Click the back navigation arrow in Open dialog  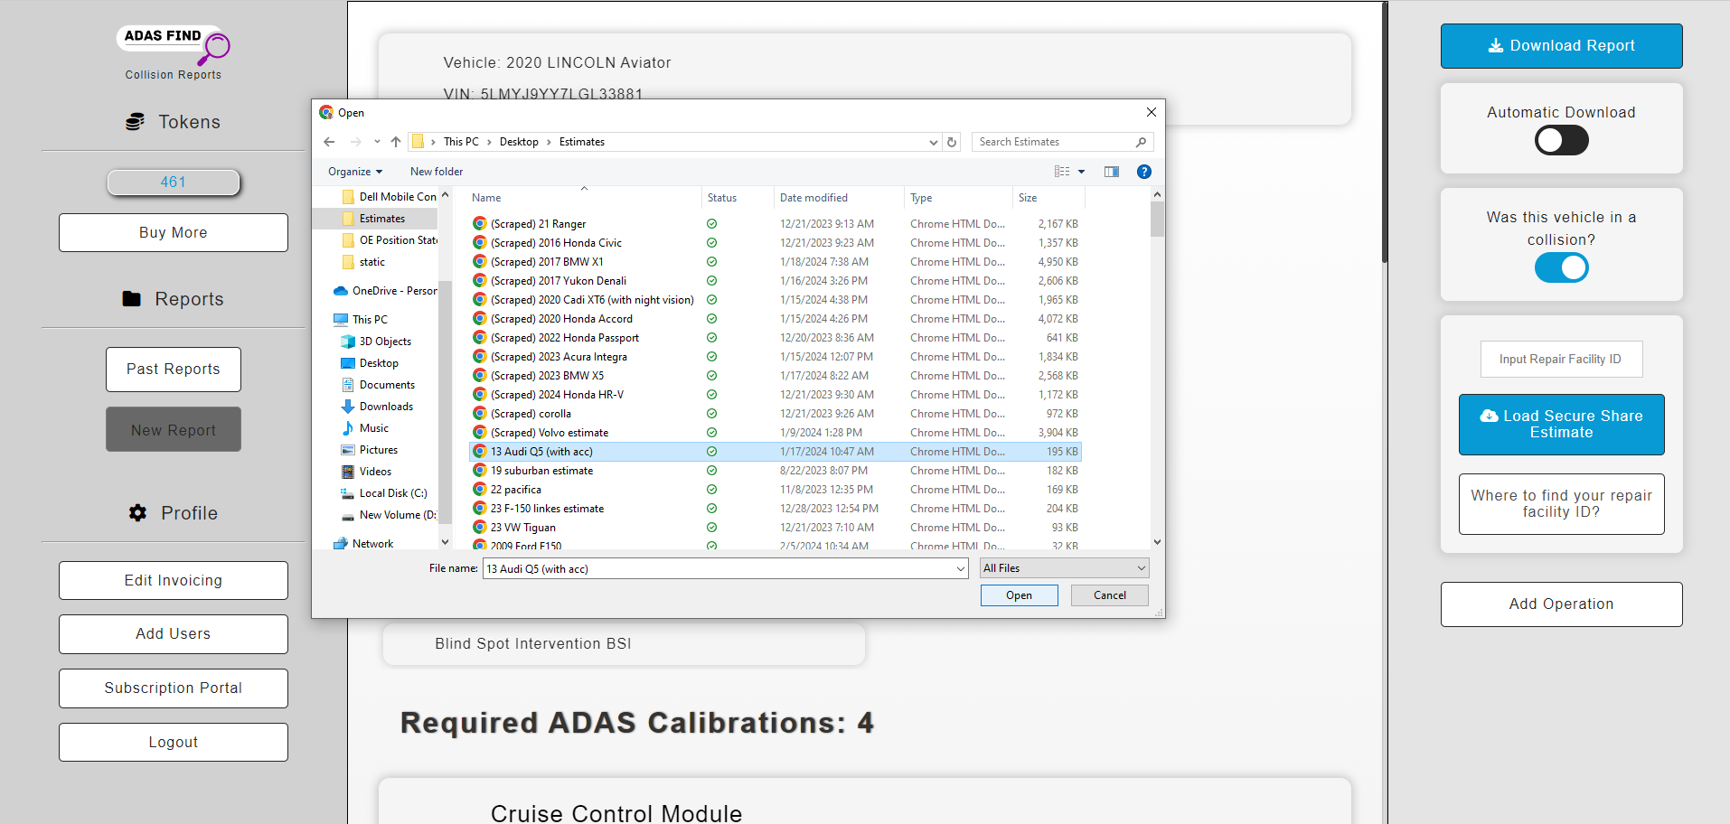(x=329, y=142)
